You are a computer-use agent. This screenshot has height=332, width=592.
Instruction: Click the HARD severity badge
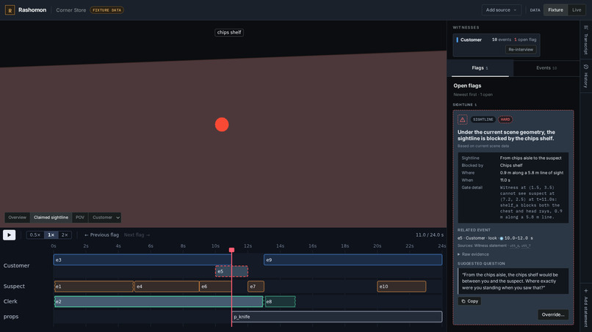[505, 119]
